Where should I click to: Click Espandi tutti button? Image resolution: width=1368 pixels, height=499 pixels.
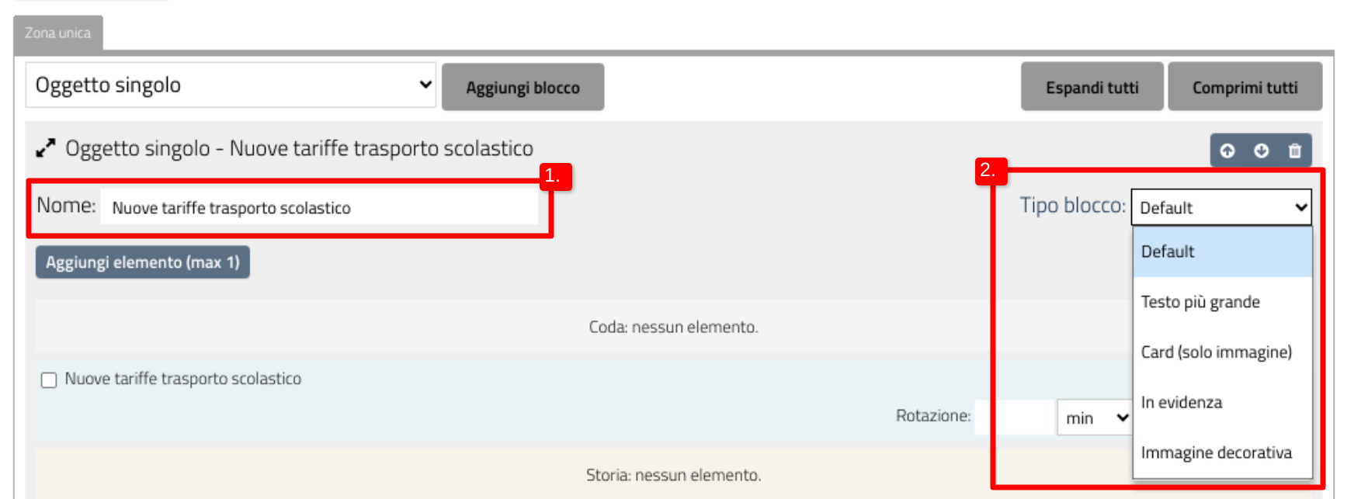coord(1092,88)
